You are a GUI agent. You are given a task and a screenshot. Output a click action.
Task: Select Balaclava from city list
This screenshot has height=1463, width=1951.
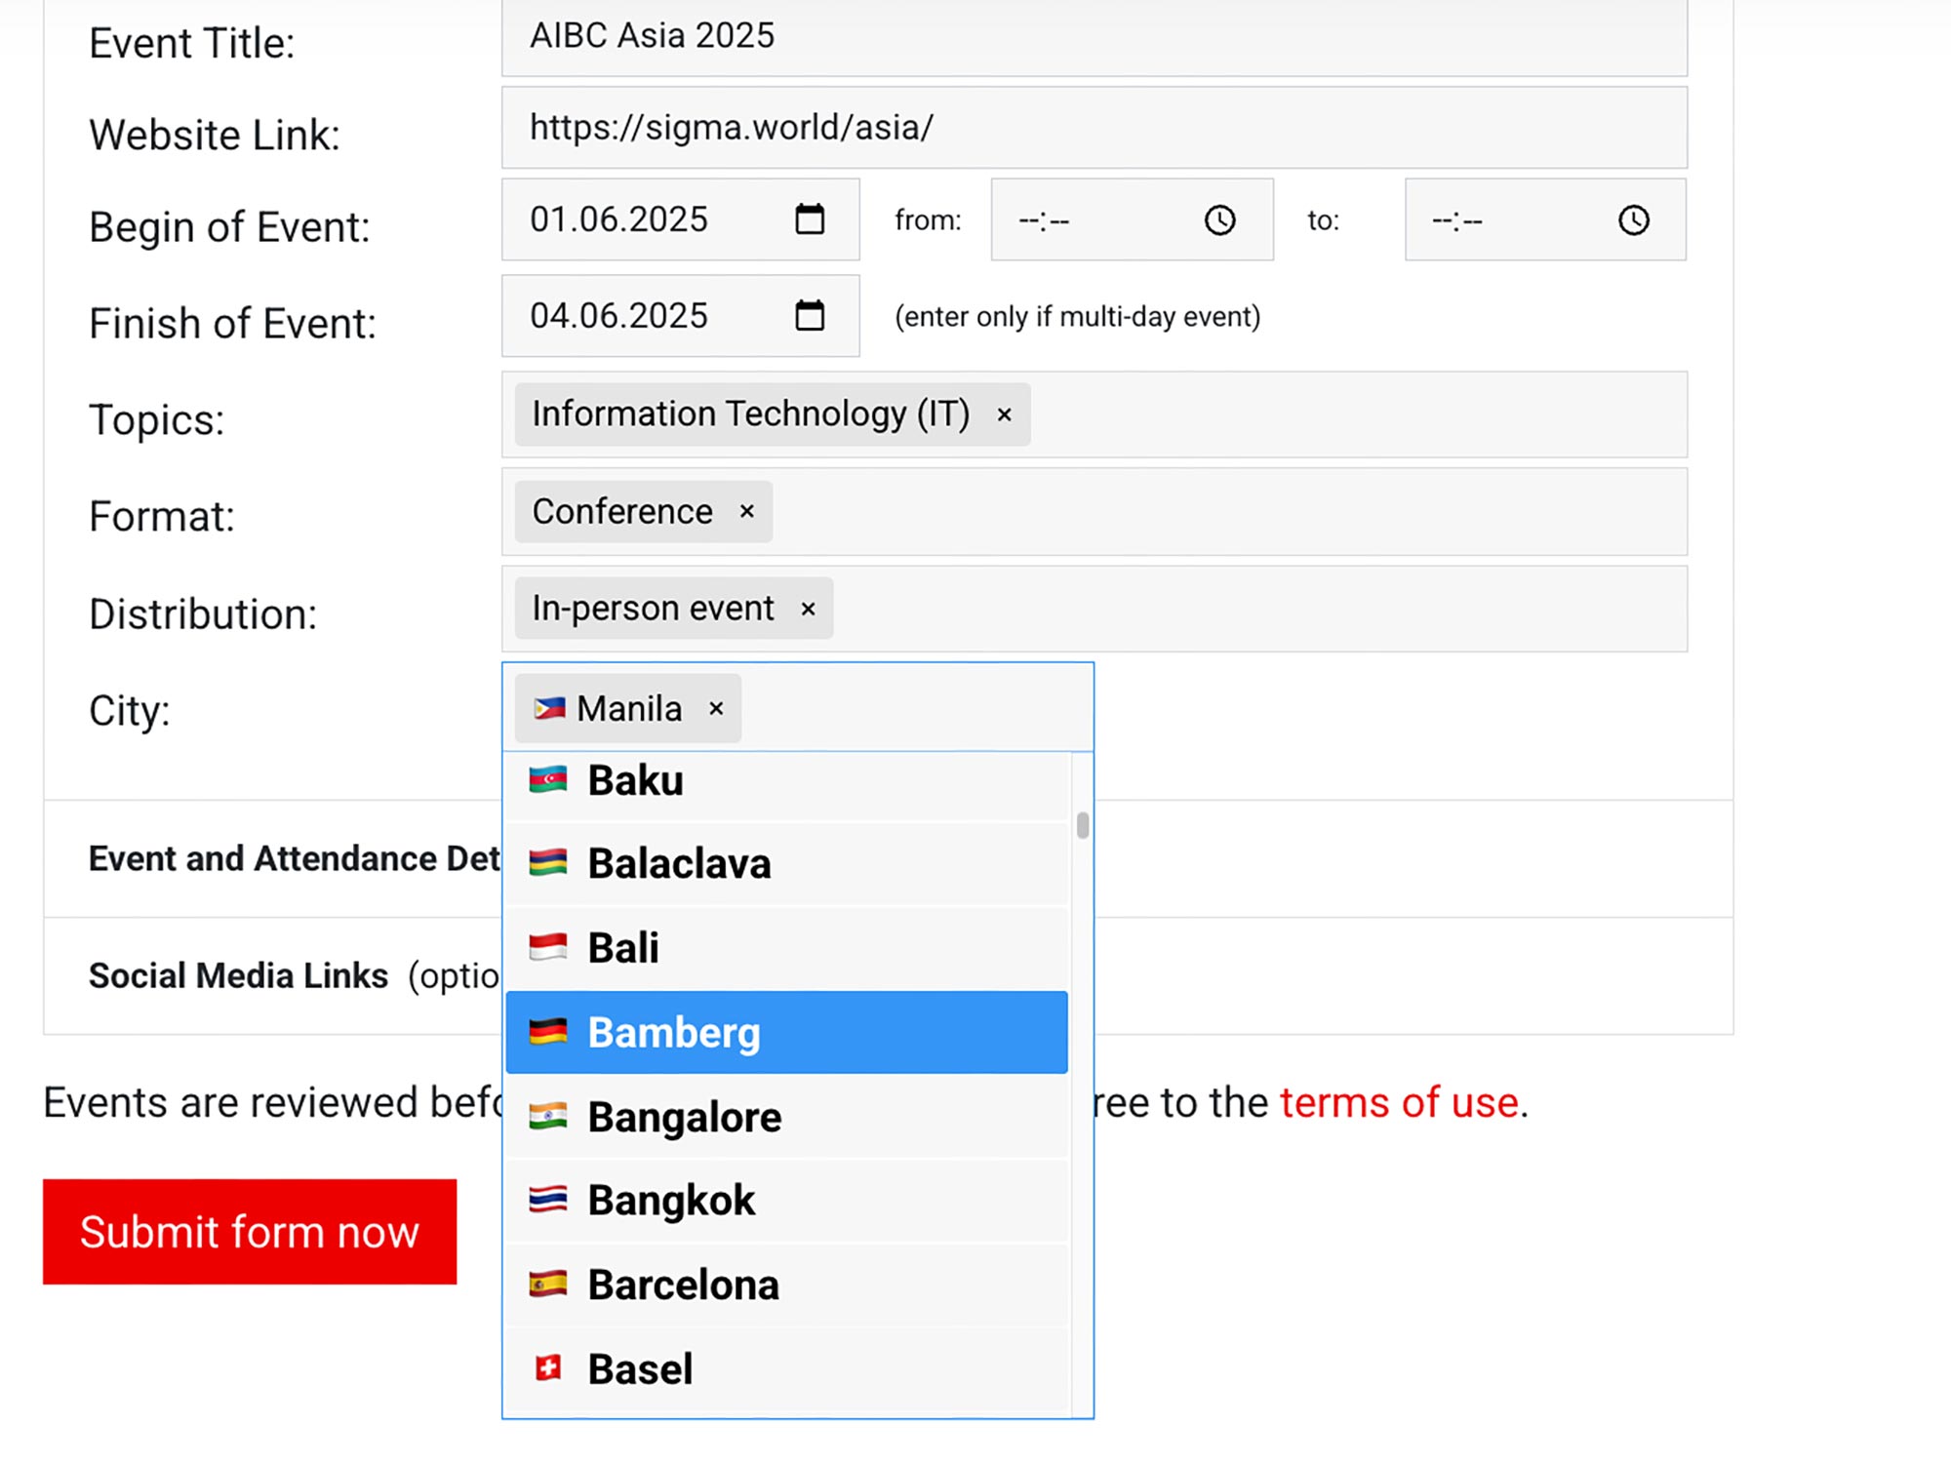787,864
